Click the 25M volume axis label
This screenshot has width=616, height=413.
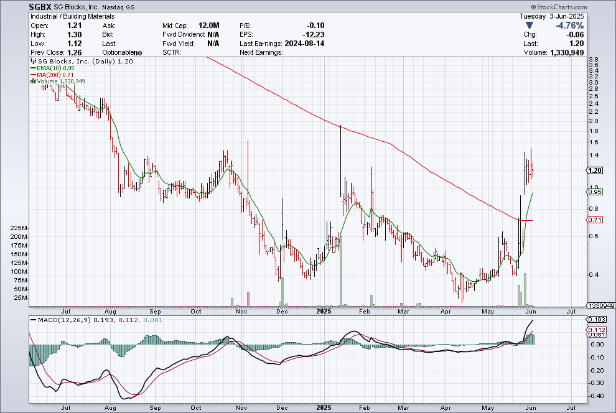coord(21,298)
